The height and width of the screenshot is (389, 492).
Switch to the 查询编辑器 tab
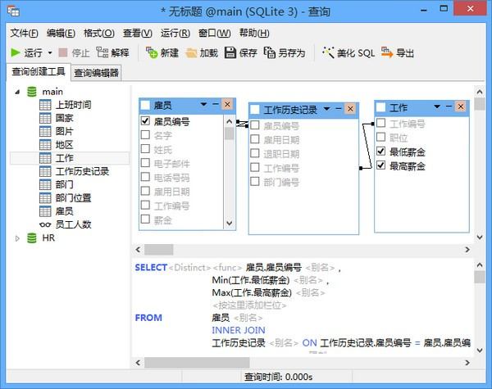tap(96, 73)
